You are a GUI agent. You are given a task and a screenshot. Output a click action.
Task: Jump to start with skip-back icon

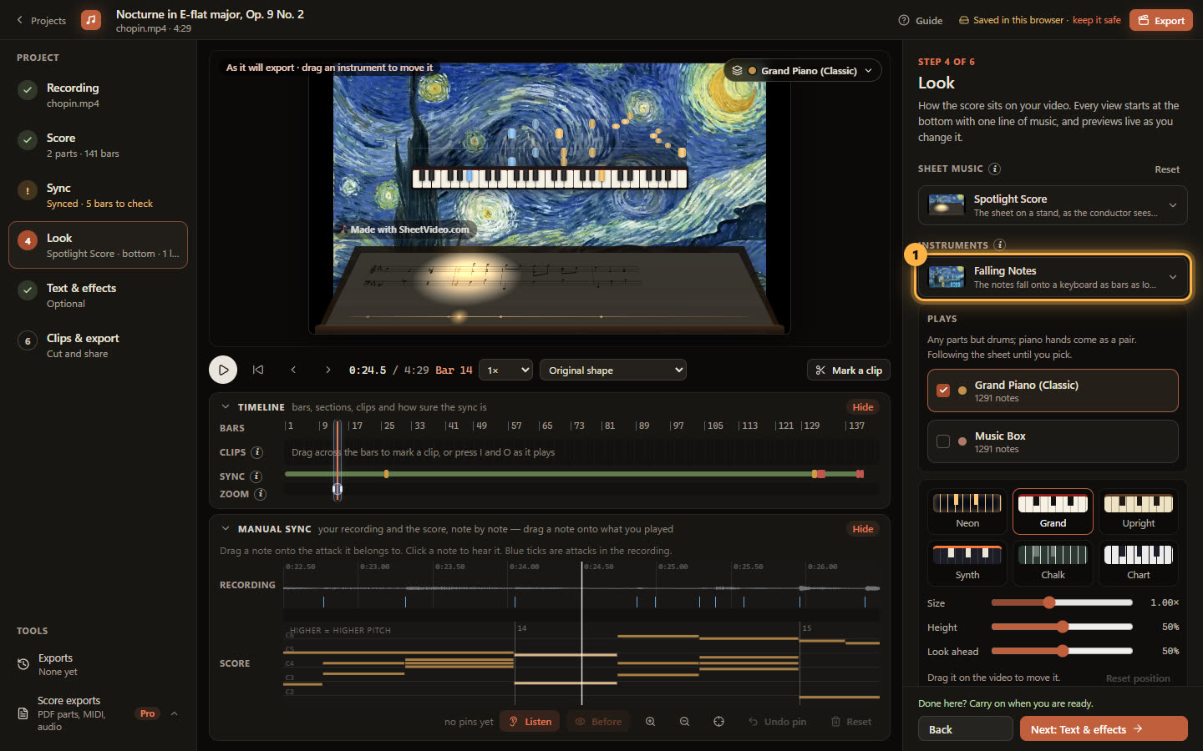coord(258,370)
